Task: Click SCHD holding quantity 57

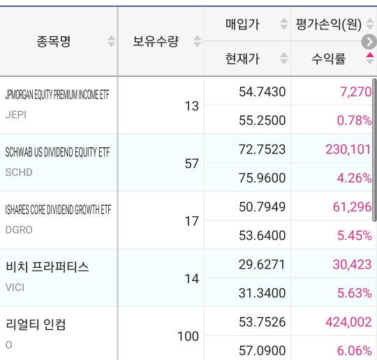Action: [191, 164]
